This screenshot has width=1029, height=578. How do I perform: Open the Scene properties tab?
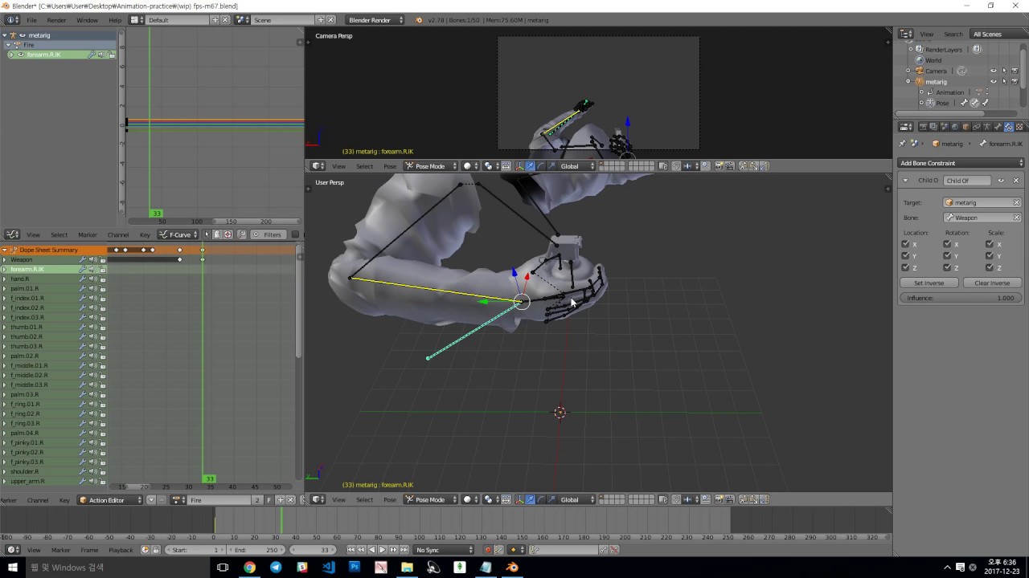click(x=944, y=127)
